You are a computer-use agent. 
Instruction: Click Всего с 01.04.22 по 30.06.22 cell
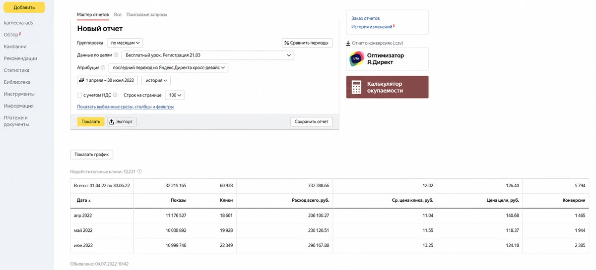tap(102, 186)
